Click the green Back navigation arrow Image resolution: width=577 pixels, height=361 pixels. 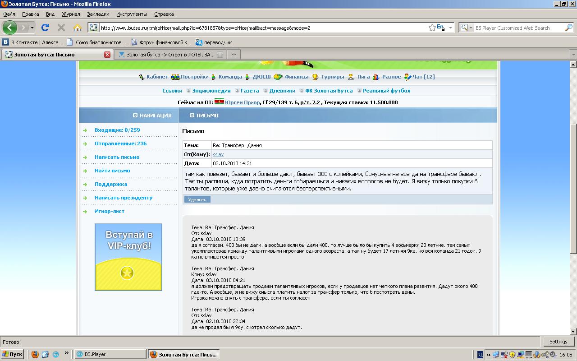(9, 28)
